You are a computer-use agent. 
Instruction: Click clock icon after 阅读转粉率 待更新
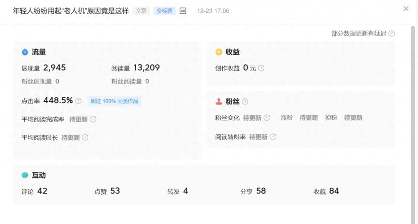click(273, 137)
